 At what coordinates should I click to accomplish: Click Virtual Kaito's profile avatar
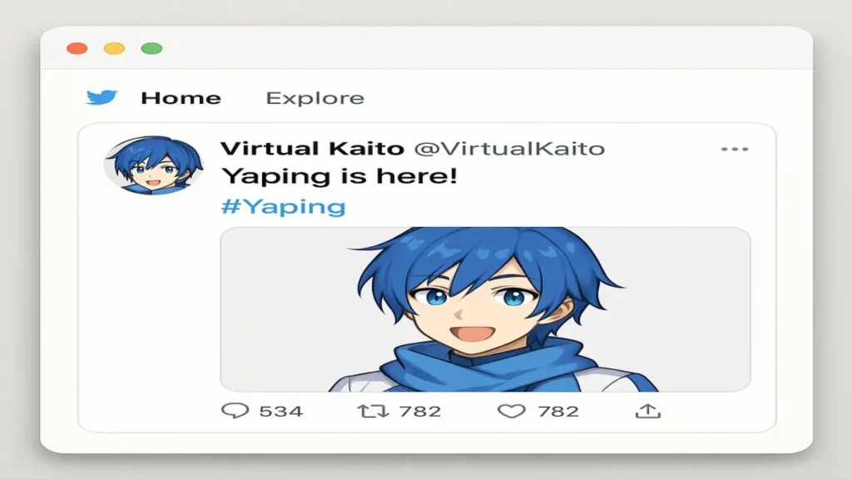[x=154, y=165]
